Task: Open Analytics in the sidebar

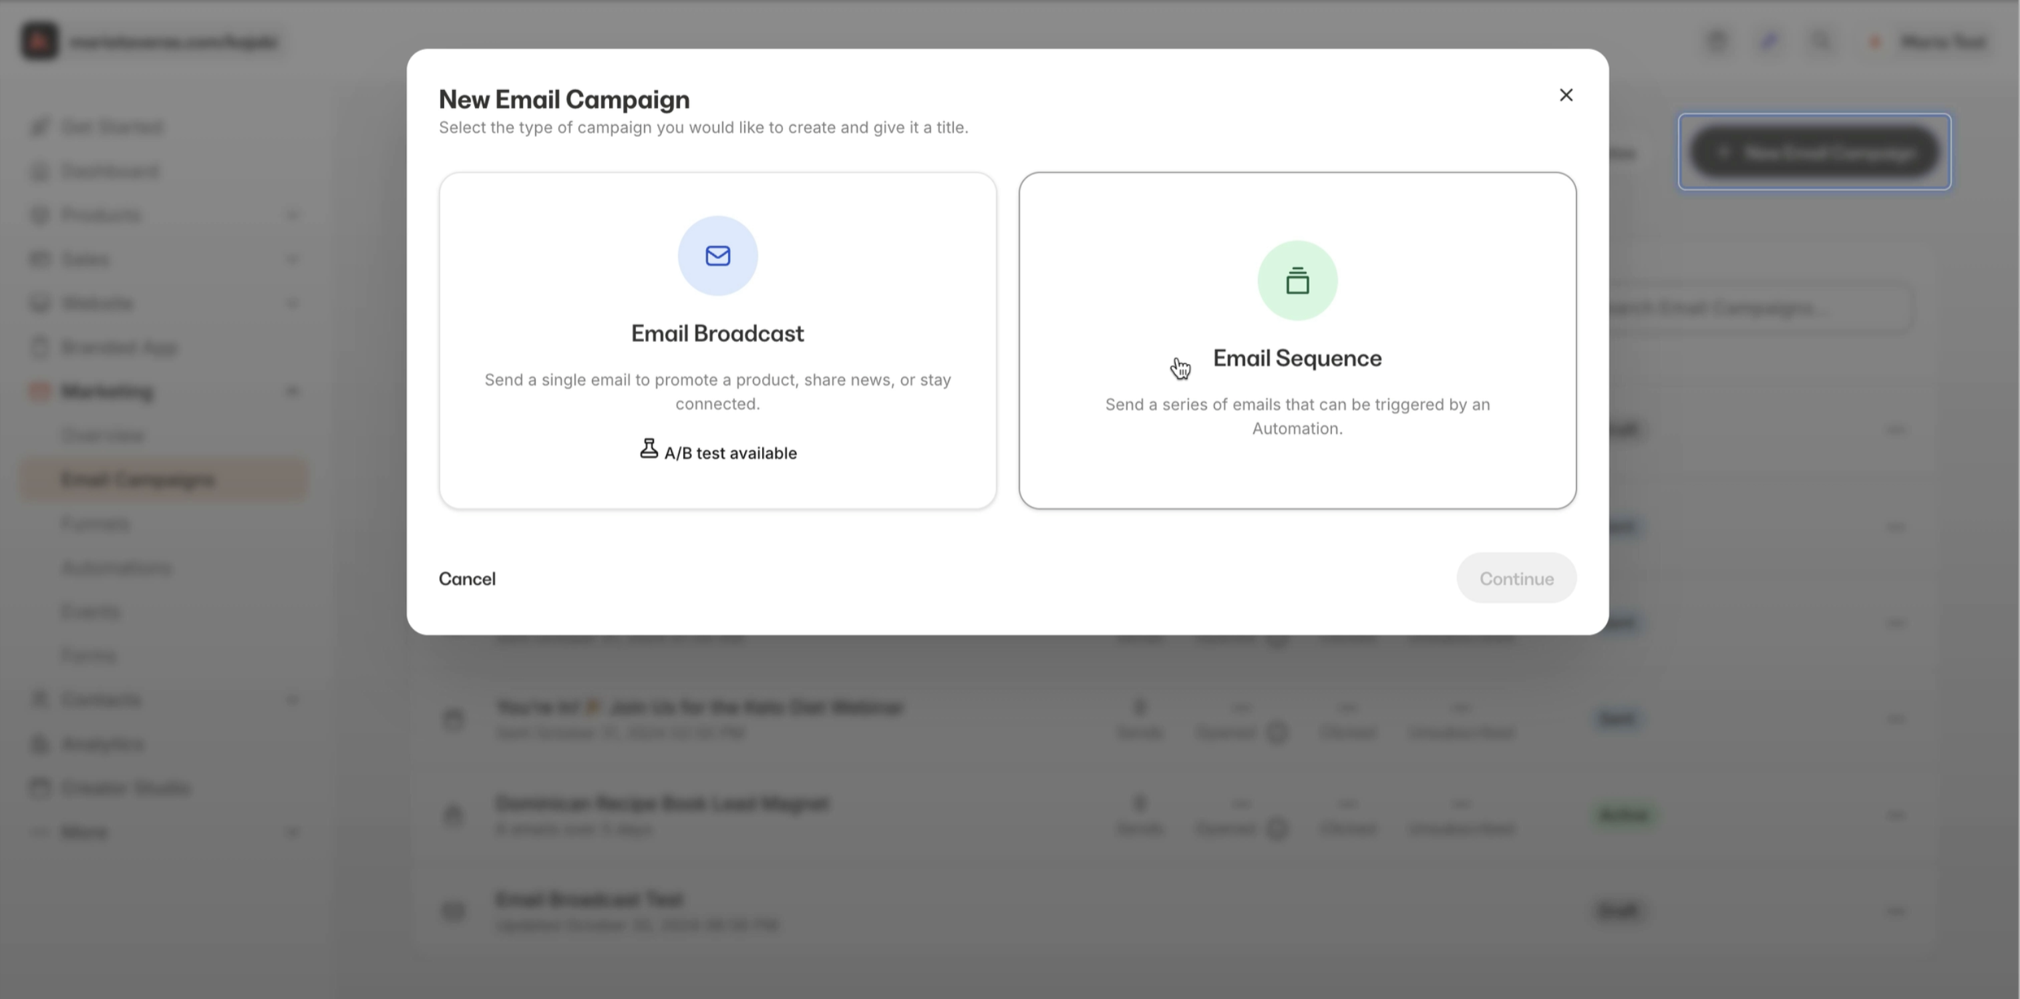Action: pyautogui.click(x=103, y=743)
